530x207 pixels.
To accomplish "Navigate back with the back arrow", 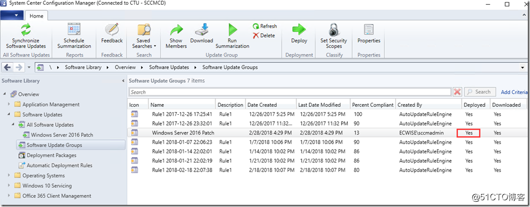I will pyautogui.click(x=8, y=67).
